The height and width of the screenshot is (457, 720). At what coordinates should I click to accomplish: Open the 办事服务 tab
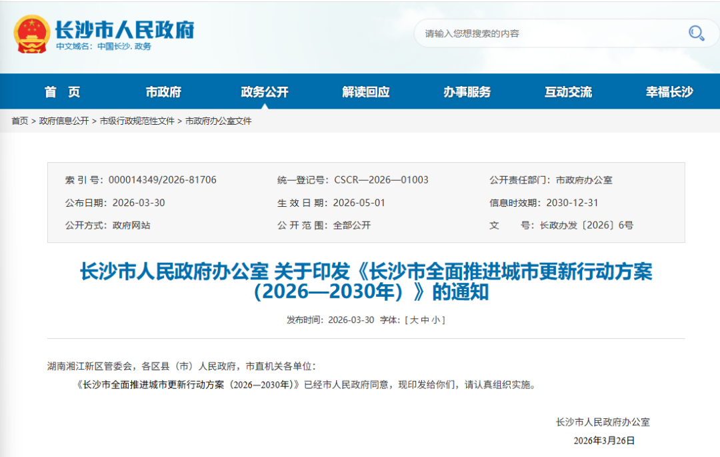pos(467,91)
